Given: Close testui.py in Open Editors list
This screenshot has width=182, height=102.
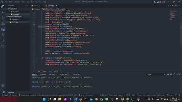Looking at the screenshot, I should click(9, 14).
